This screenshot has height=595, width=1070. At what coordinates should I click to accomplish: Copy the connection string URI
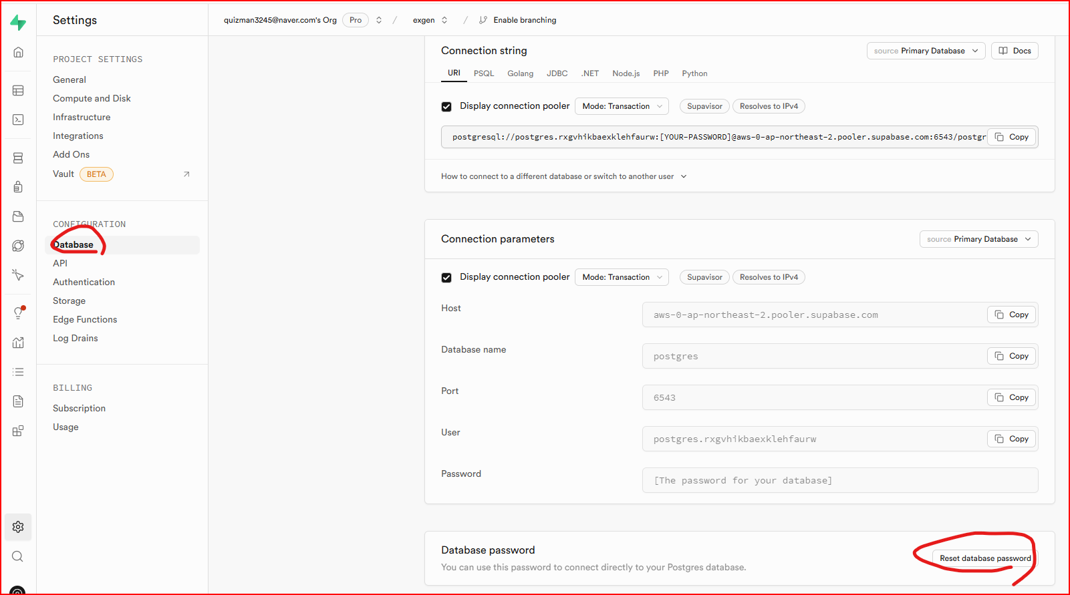[1011, 137]
